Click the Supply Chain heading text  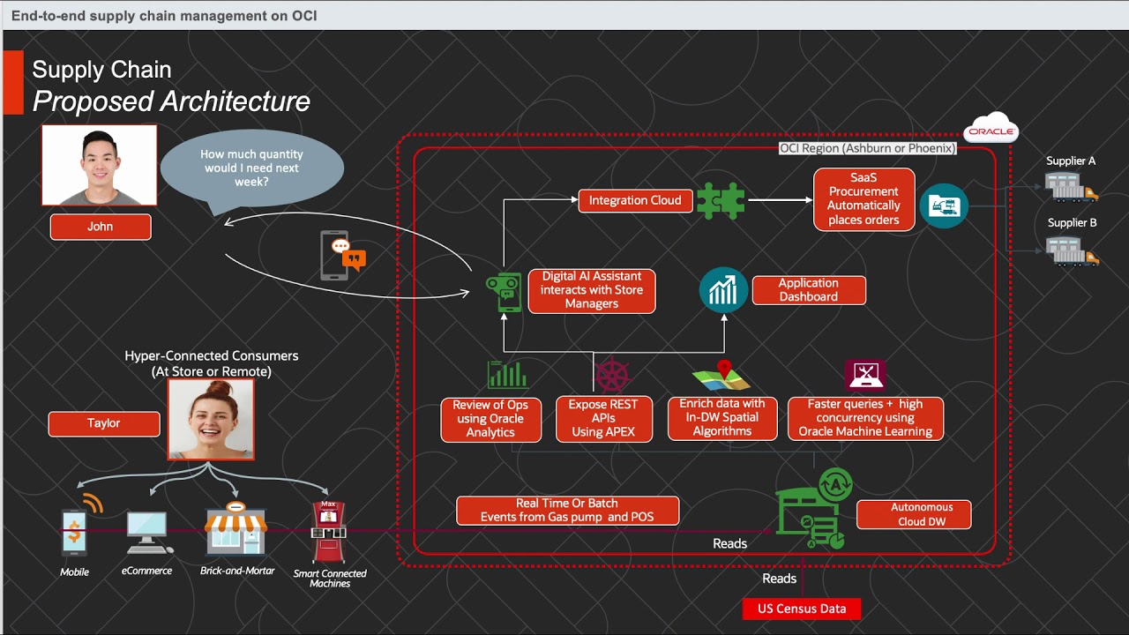[x=101, y=70]
